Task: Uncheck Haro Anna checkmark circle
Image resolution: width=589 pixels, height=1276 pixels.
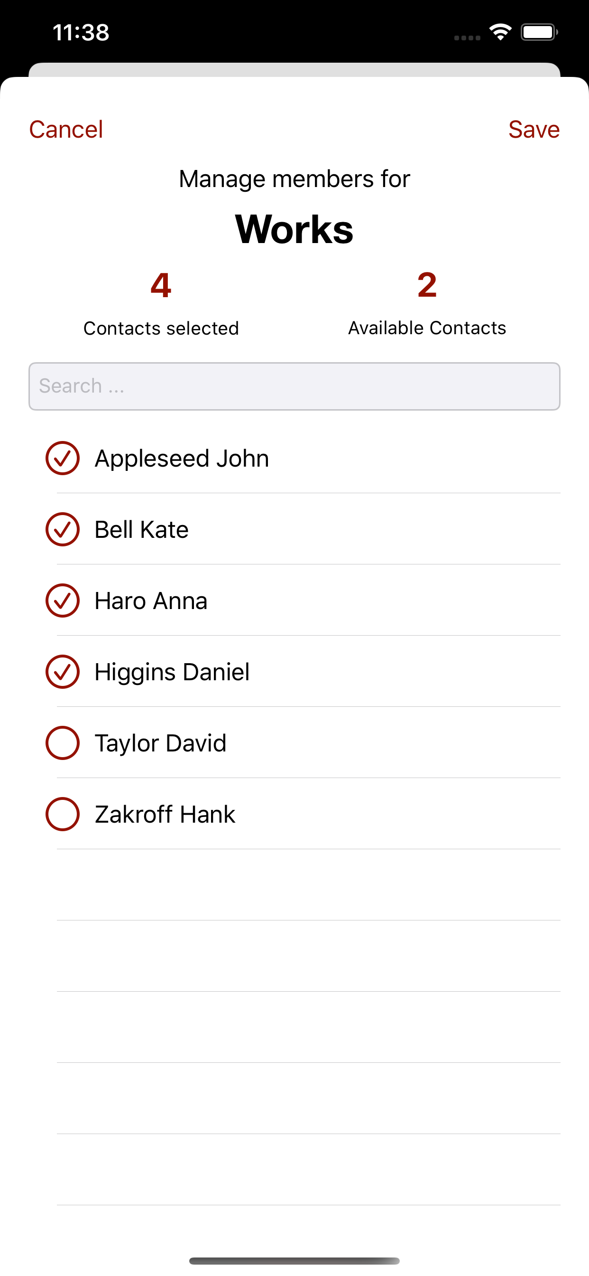Action: (x=63, y=600)
